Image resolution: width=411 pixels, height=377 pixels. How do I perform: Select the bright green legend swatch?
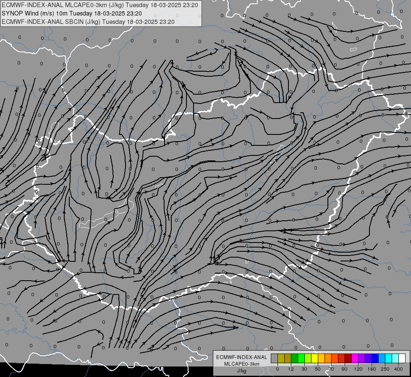tap(301, 358)
